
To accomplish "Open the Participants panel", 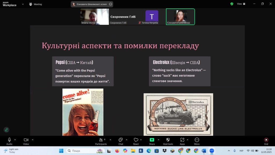I will click(101, 141).
